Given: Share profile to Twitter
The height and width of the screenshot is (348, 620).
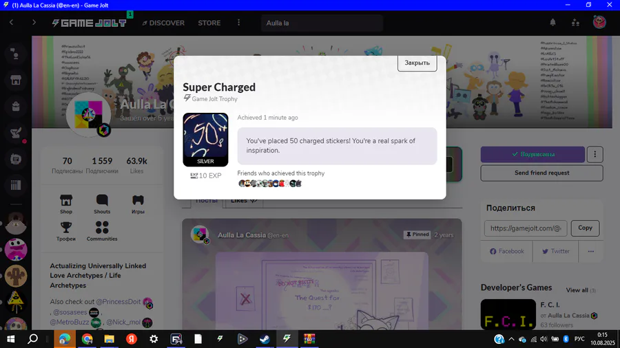Looking at the screenshot, I should pyautogui.click(x=555, y=251).
